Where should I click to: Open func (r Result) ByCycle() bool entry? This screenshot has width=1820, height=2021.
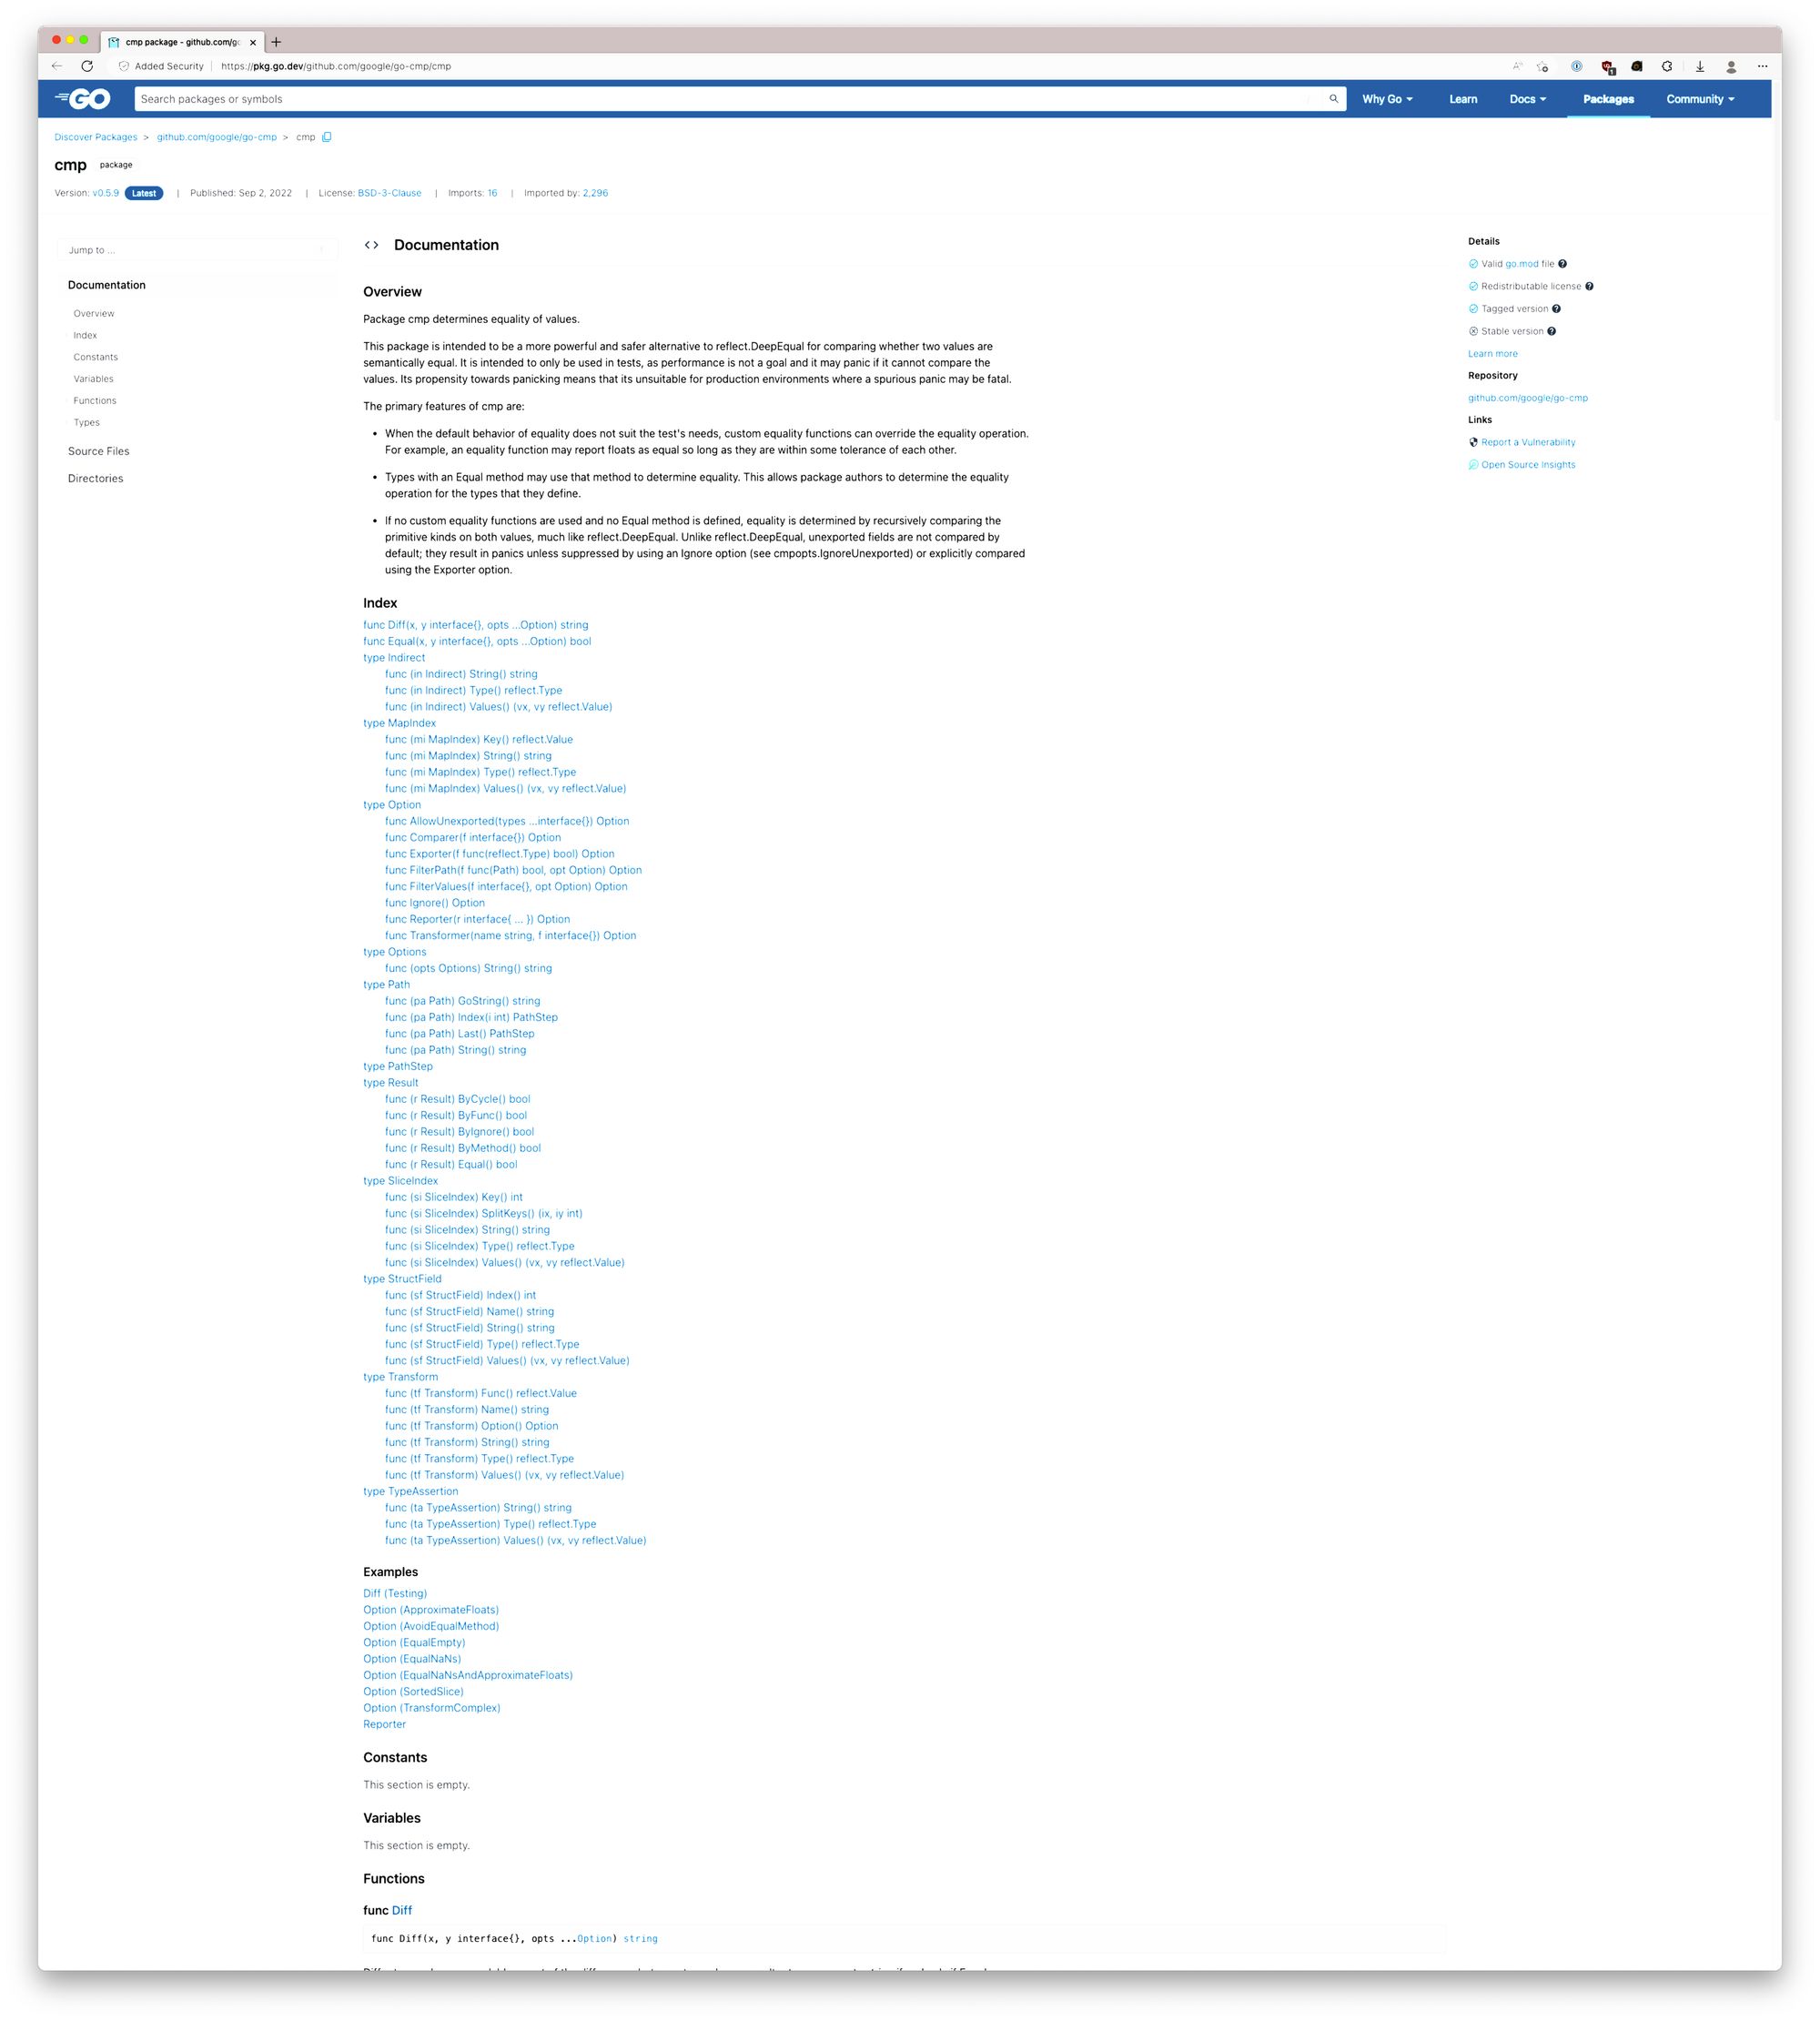tap(458, 1099)
